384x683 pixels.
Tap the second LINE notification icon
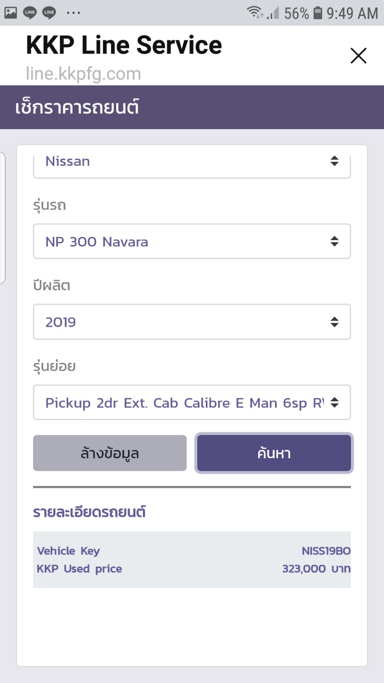49,12
